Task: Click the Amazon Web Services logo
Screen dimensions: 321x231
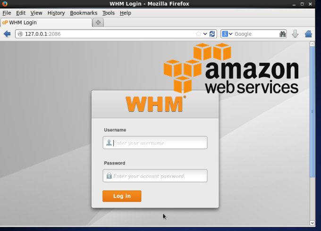Action: 231,68
